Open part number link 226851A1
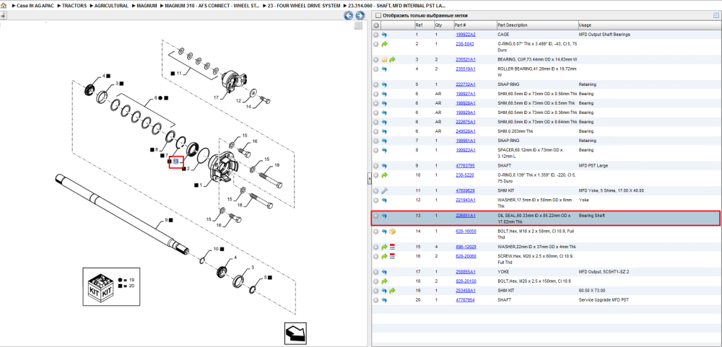This screenshot has width=722, height=347. pyautogui.click(x=465, y=216)
